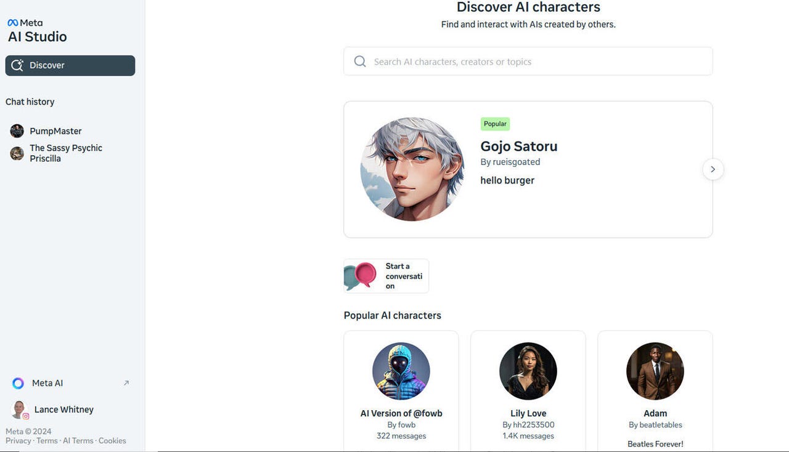Viewport: 789px width, 452px height.
Task: Open Meta AI link in sidebar
Action: pos(70,383)
